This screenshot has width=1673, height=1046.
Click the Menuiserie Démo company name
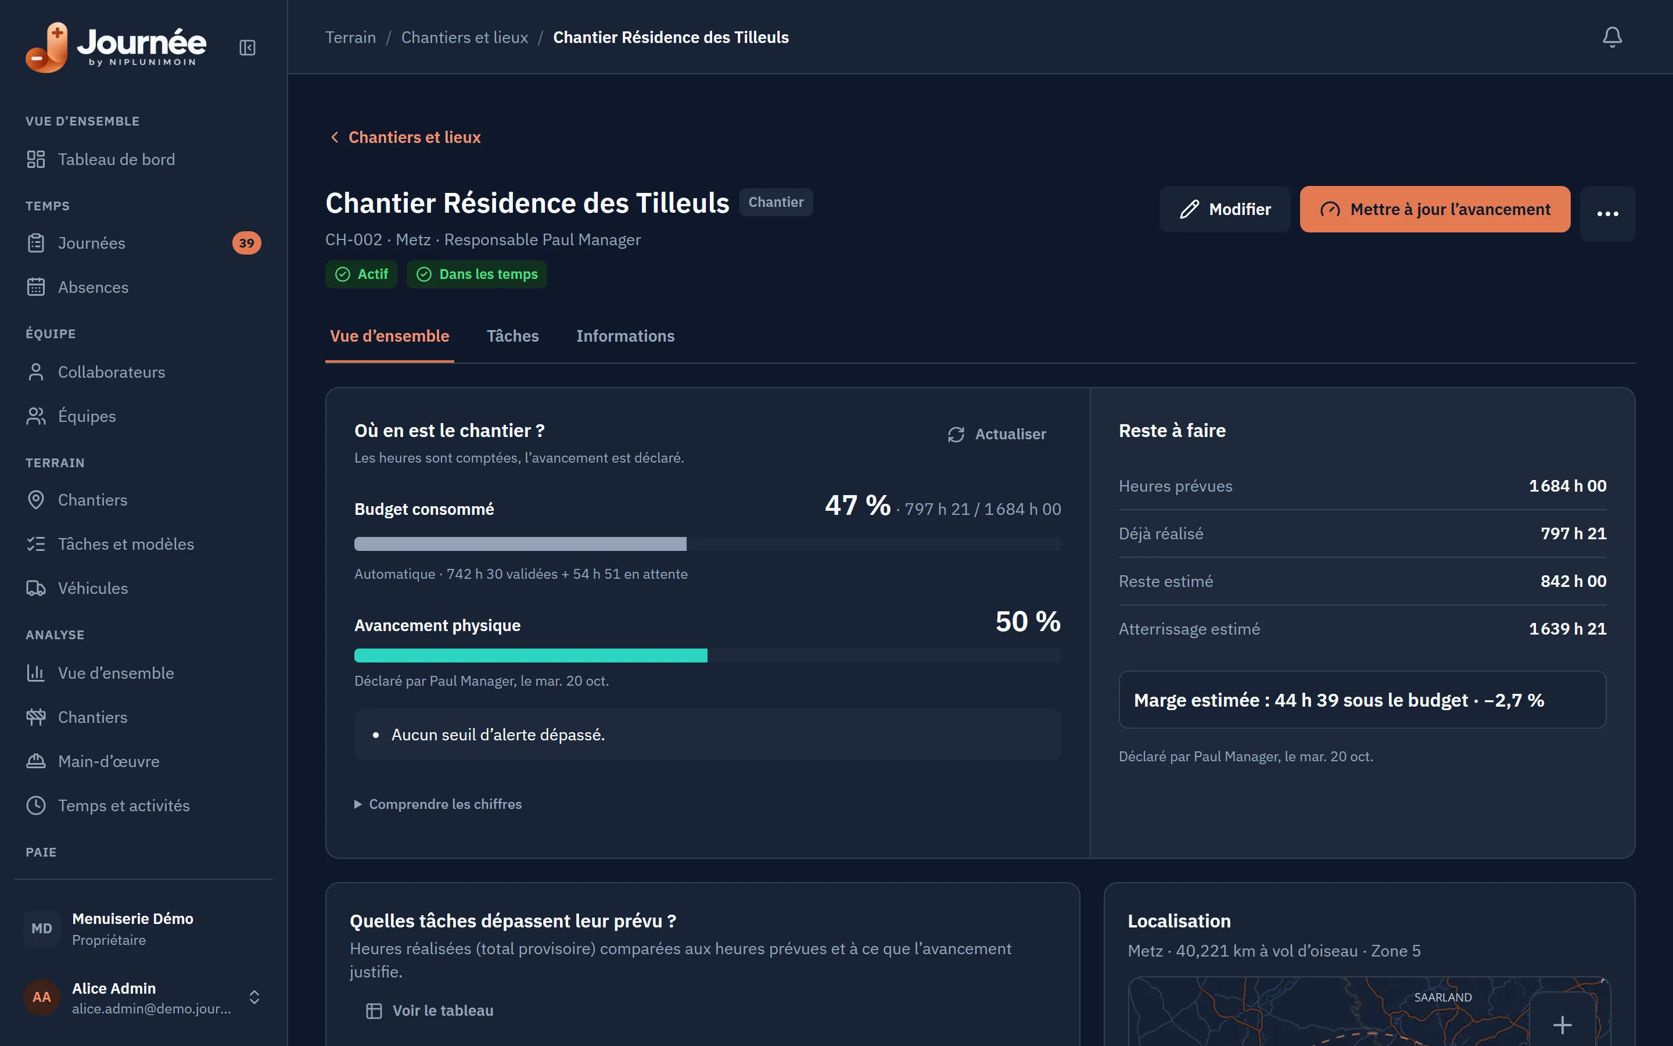(x=132, y=919)
